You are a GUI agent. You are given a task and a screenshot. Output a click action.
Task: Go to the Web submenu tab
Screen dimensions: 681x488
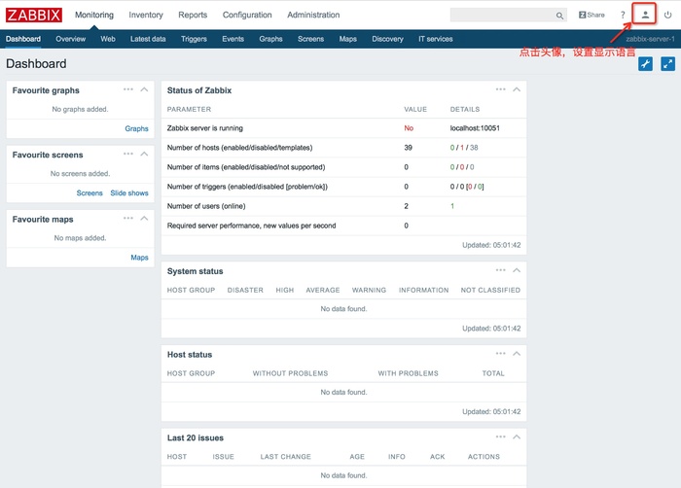(x=108, y=39)
